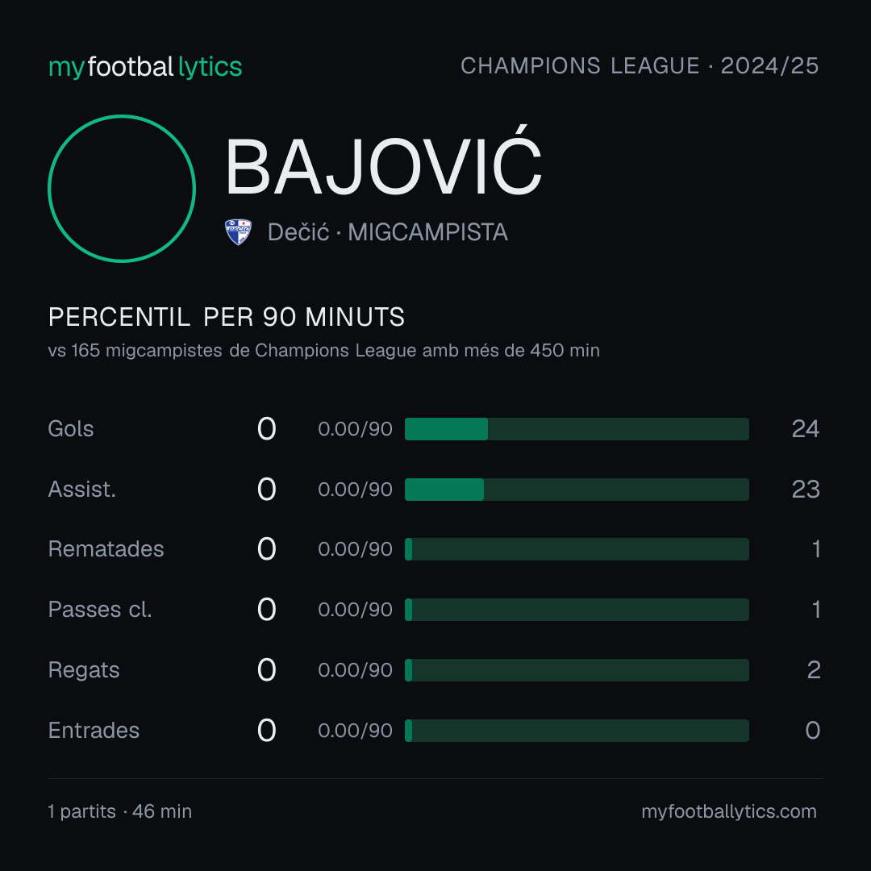Click the Rematades 0.00/90 rate value
871x871 pixels.
coord(356,549)
